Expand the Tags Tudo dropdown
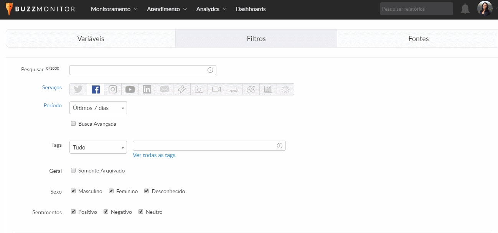Screen dimensions: 498x233 pyautogui.click(x=98, y=148)
